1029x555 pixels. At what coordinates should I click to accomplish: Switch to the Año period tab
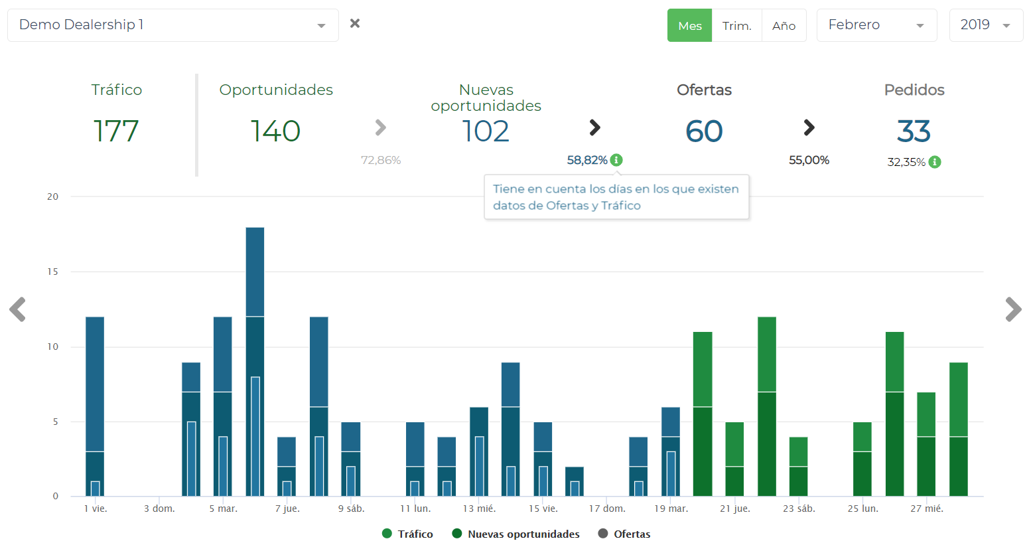pyautogui.click(x=784, y=26)
